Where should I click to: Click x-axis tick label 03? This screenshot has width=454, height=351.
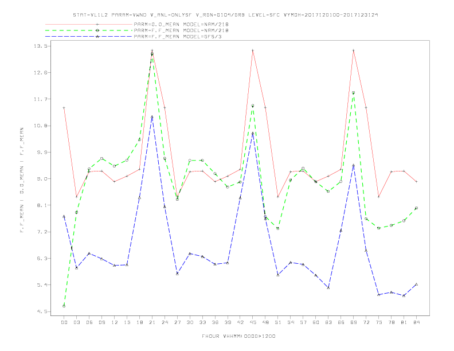tap(76, 322)
